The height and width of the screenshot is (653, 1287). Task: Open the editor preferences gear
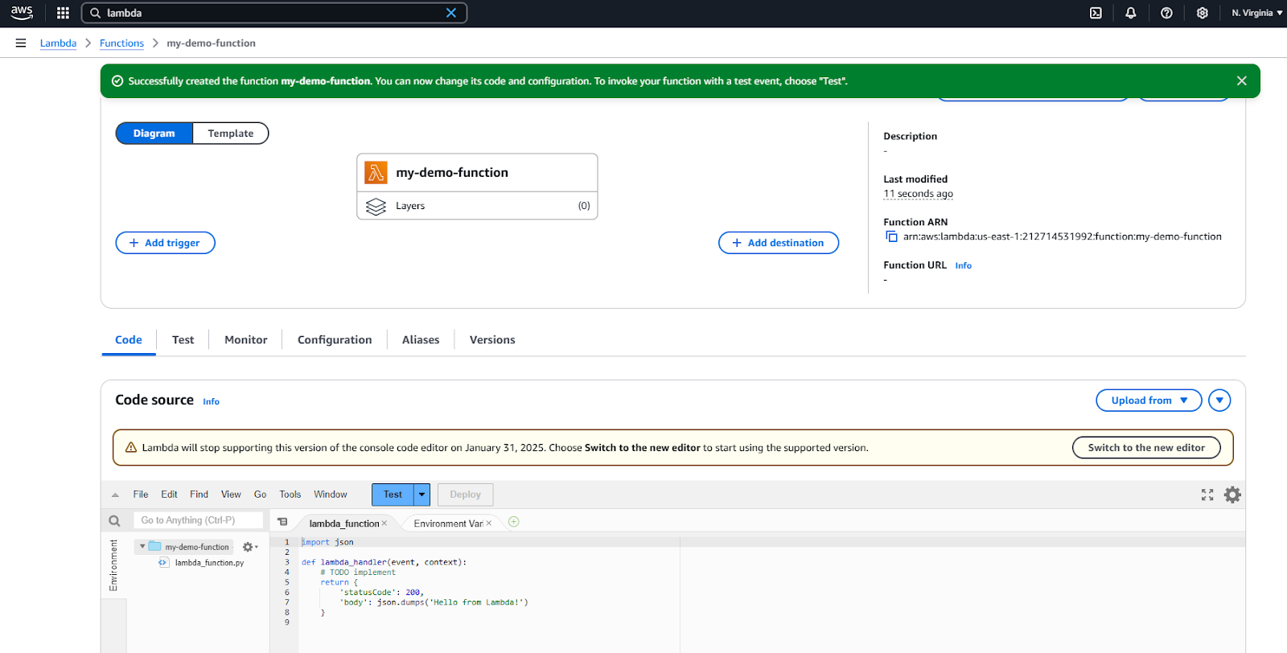pyautogui.click(x=1232, y=495)
